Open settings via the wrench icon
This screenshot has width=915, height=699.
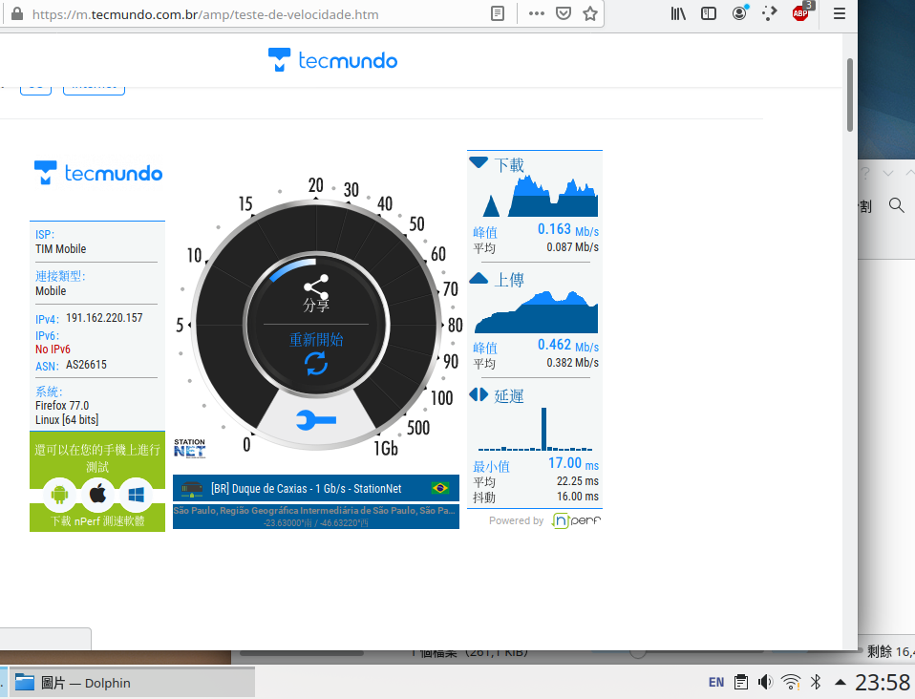tap(316, 420)
